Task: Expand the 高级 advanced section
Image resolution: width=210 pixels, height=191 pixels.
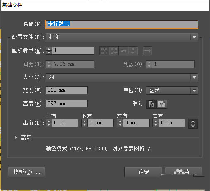Action: point(16,138)
